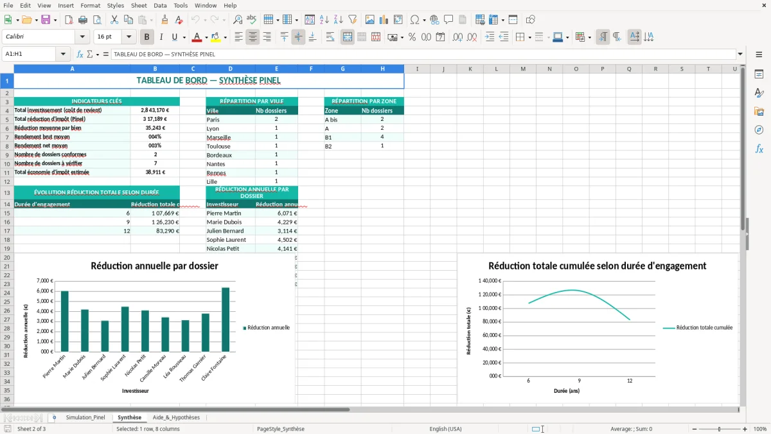Image resolution: width=771 pixels, height=434 pixels.
Task: Insert an image
Action: (369, 20)
